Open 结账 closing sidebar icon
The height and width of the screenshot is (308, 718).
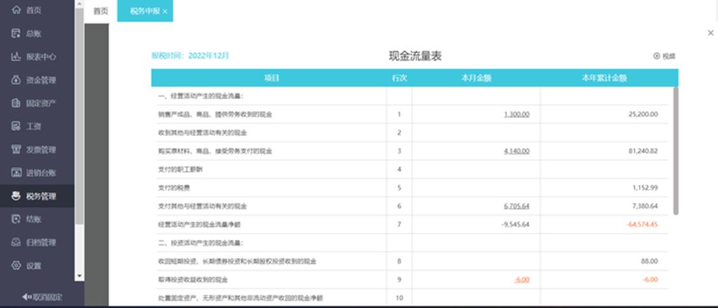(16, 219)
